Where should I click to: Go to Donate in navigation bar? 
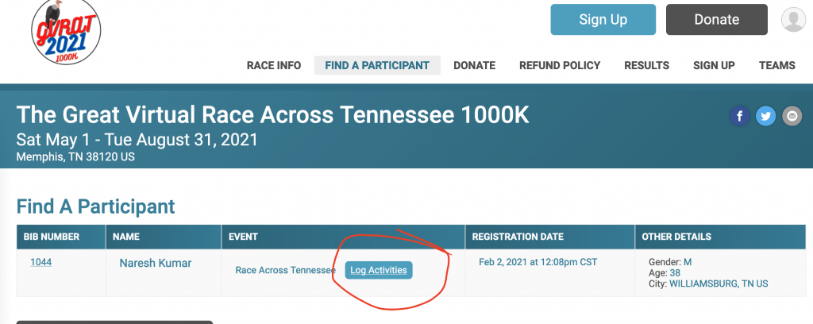click(x=475, y=65)
